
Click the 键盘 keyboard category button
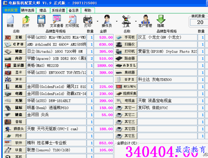(x=15, y=115)
